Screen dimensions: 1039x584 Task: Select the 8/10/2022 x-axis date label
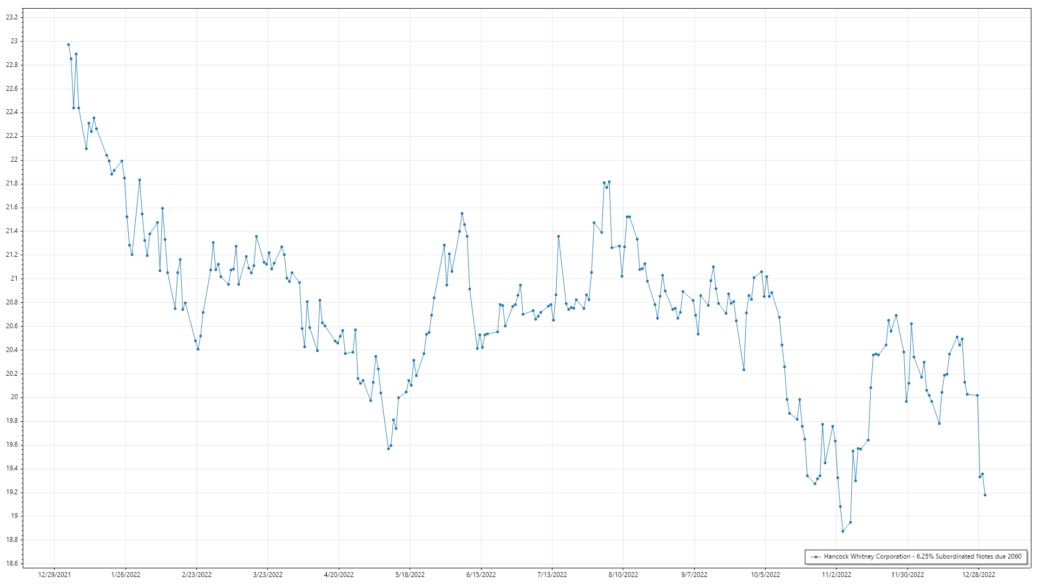click(623, 575)
